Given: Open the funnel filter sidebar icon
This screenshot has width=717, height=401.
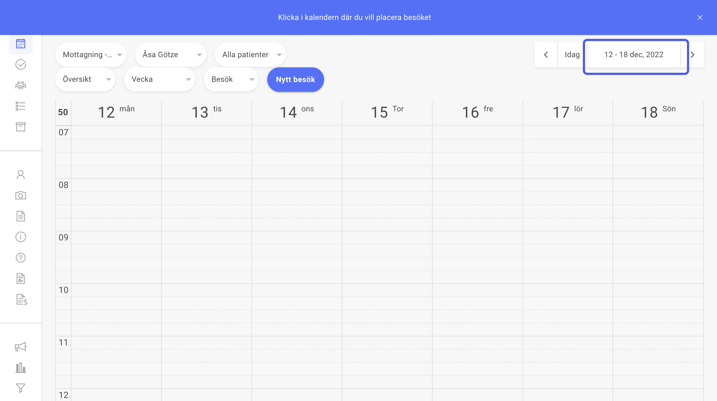Looking at the screenshot, I should coord(20,388).
